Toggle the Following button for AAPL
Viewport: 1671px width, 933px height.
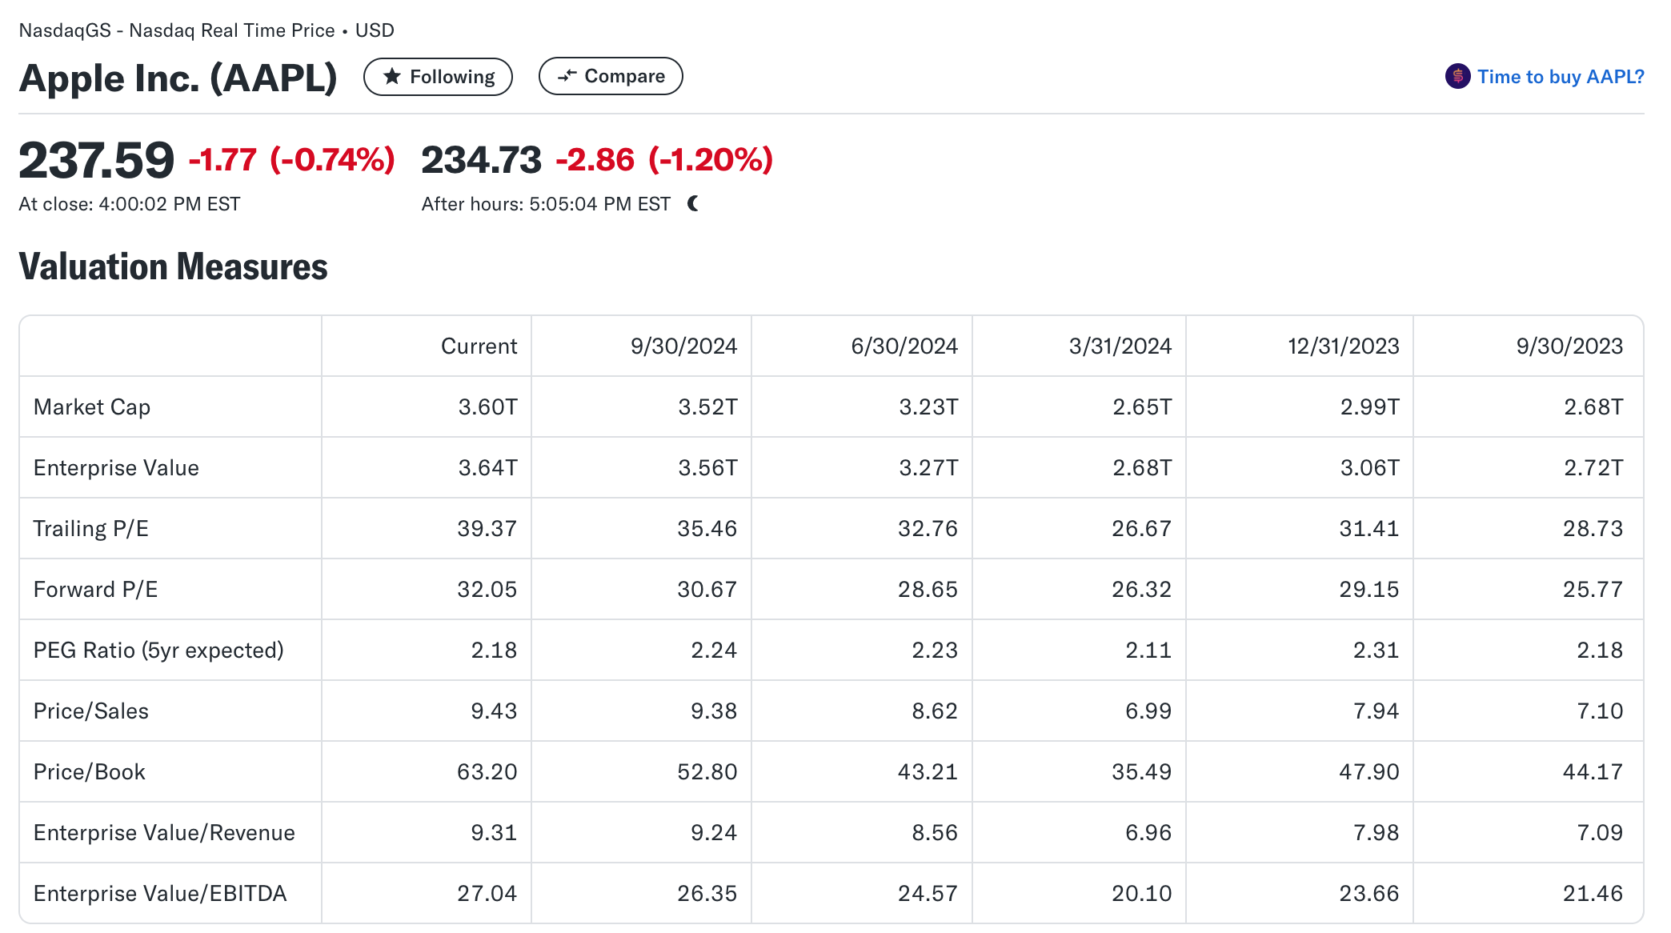click(x=438, y=77)
